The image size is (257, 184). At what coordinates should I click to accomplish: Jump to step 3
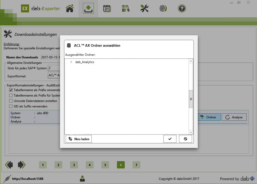pyautogui.click(x=74, y=165)
